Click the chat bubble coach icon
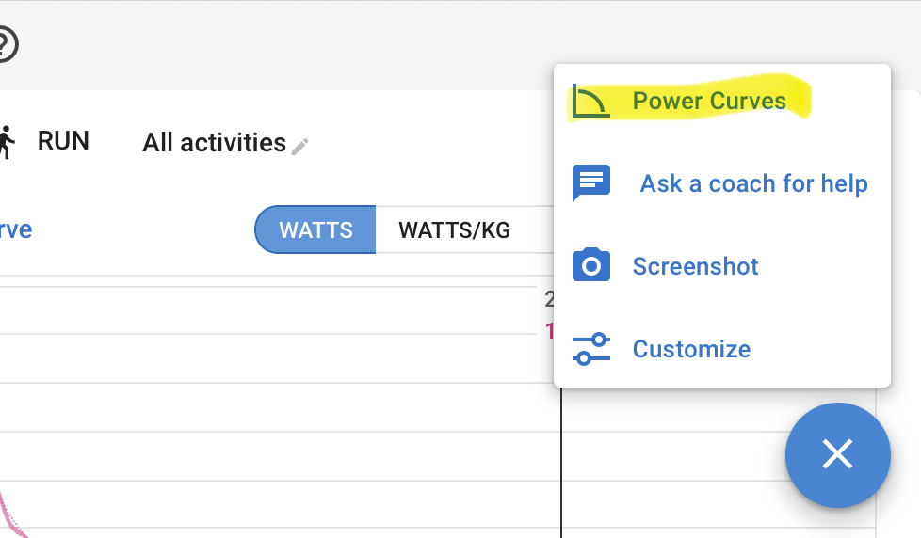921x538 pixels. pyautogui.click(x=590, y=183)
